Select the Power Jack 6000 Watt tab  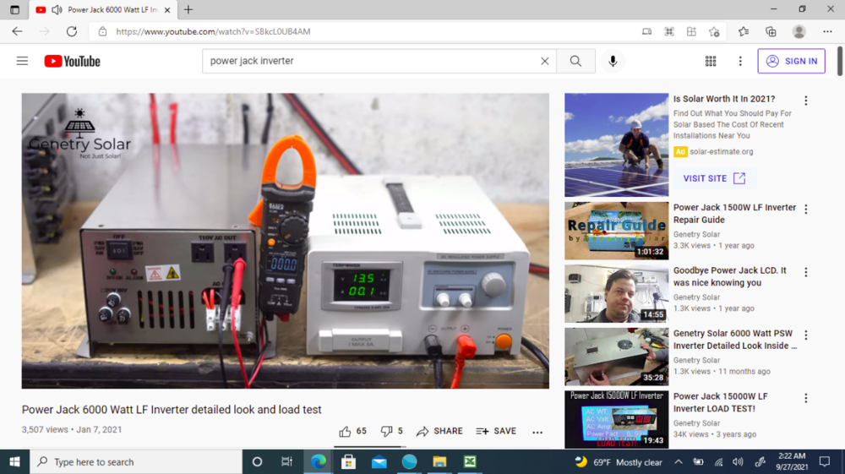pyautogui.click(x=102, y=9)
